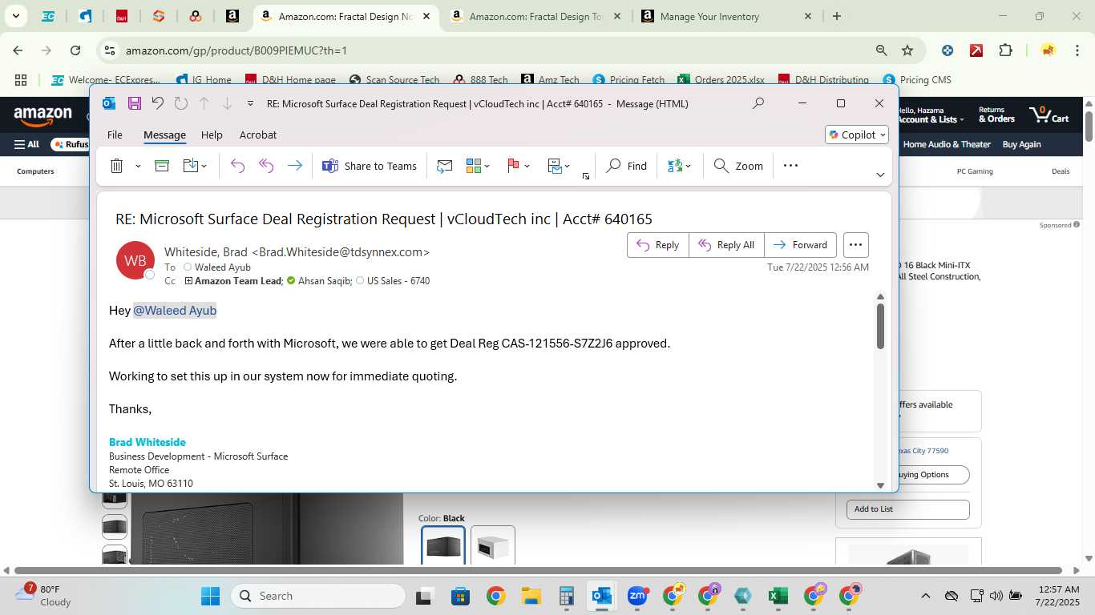This screenshot has width=1095, height=615.
Task: Open the Quick Steps dropdown icon
Action: point(559,166)
